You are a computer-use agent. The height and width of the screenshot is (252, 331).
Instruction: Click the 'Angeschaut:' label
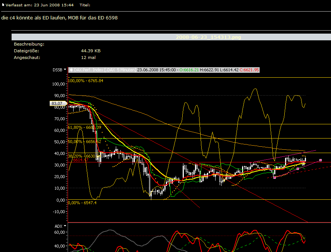coord(27,57)
